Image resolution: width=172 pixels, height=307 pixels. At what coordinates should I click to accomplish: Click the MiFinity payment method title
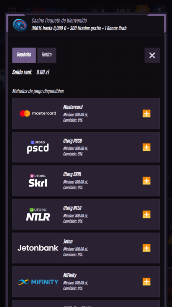click(x=70, y=275)
